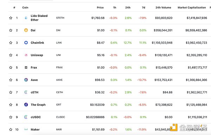Toggle favorite star for Chainlink
The width and height of the screenshot is (211, 135).
tap(11, 43)
